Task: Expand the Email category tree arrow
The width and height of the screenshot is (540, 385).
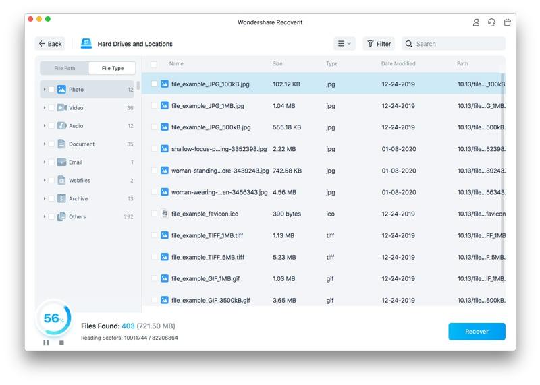Action: 45,162
